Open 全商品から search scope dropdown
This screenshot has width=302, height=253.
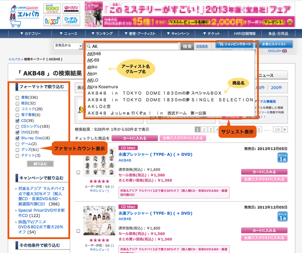(x=68, y=46)
